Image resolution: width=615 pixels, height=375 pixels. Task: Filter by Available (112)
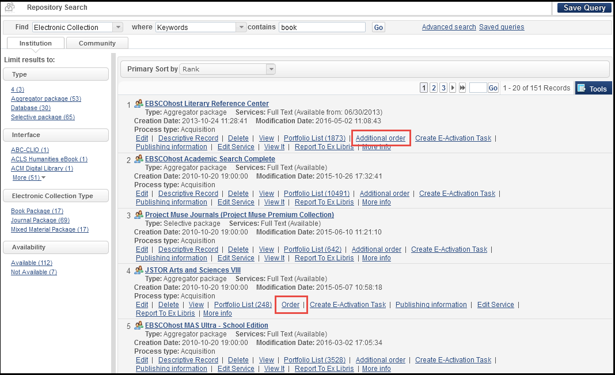tap(31, 263)
